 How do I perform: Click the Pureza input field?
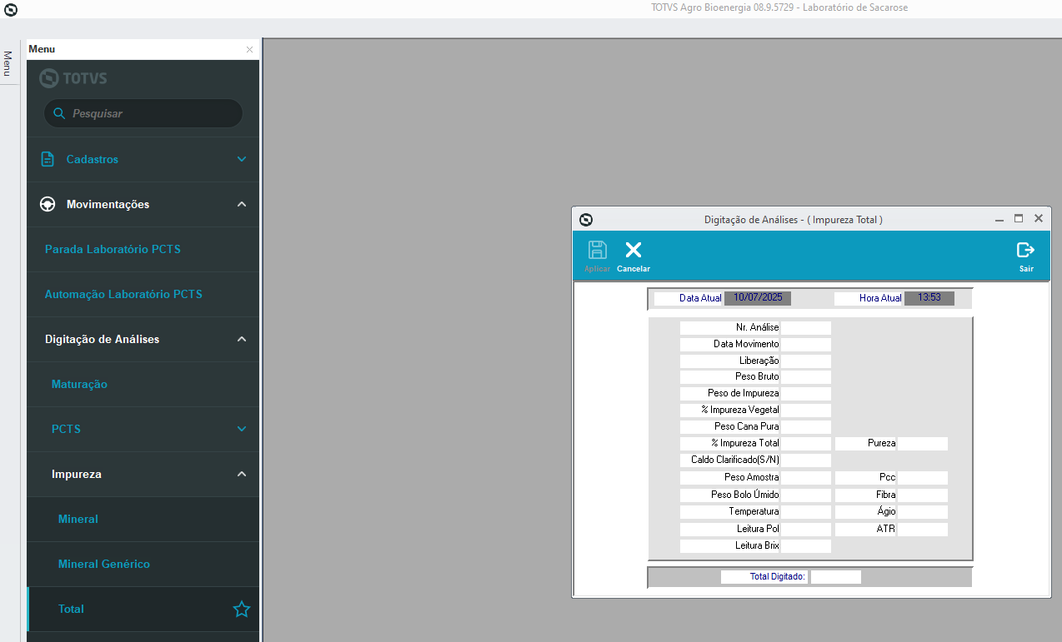[923, 444]
